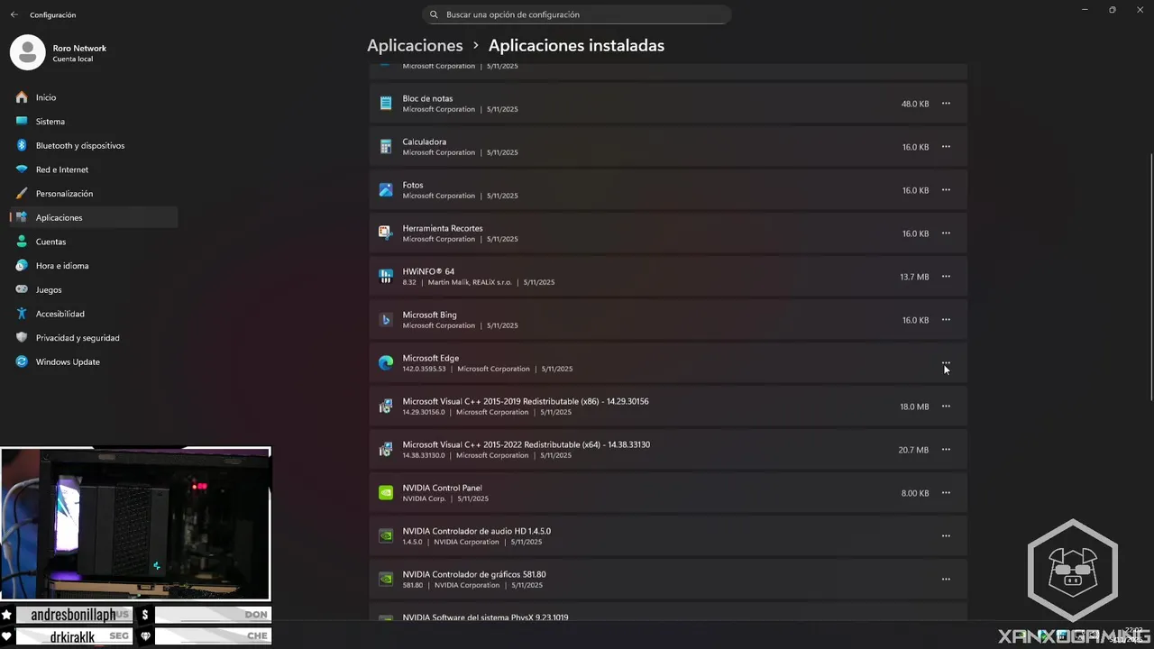The width and height of the screenshot is (1154, 649).
Task: Open the Roro Network account avatar
Action: click(x=27, y=52)
